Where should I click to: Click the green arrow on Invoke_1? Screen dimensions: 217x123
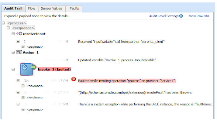(34, 67)
